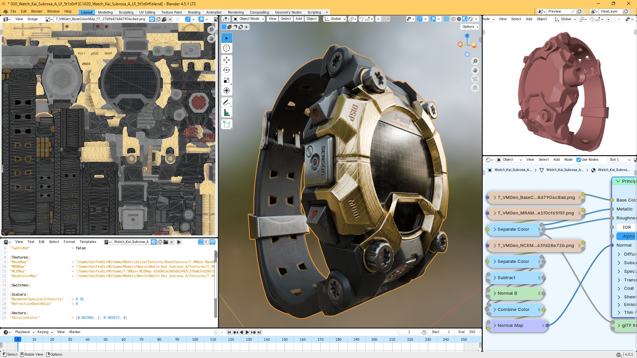Viewport: 637px width, 358px height.
Task: Click the image editor pan hand gizmo
Action: pyautogui.click(x=211, y=39)
